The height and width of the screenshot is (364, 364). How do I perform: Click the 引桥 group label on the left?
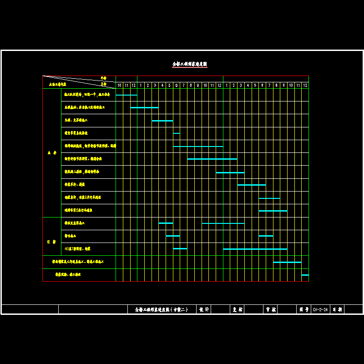(51, 242)
